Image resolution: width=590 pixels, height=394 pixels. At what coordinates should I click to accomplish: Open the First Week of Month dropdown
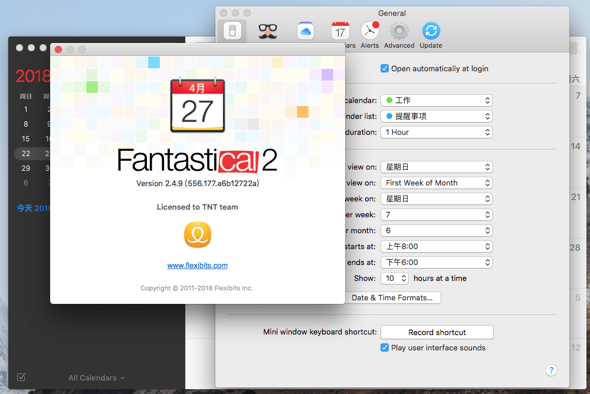coord(437,183)
